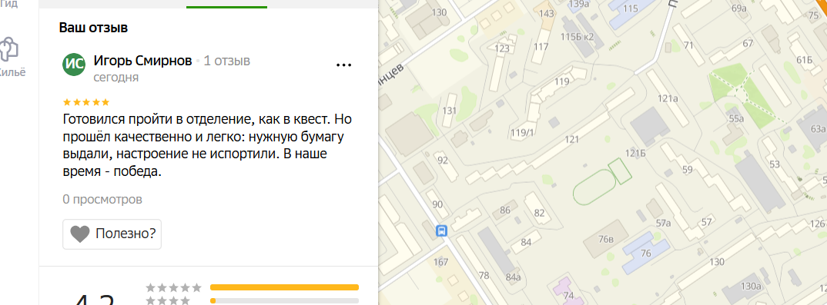Click building 121 on the map
Viewport: 827px width, 305px height.
pos(571,139)
